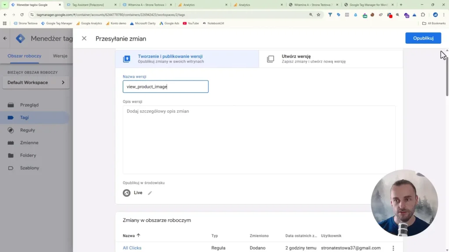The image size is (449, 252).
Task: Switch to first Analytics browser tab
Action: point(202,5)
